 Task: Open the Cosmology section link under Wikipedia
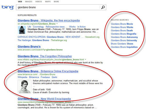(38, 27)
